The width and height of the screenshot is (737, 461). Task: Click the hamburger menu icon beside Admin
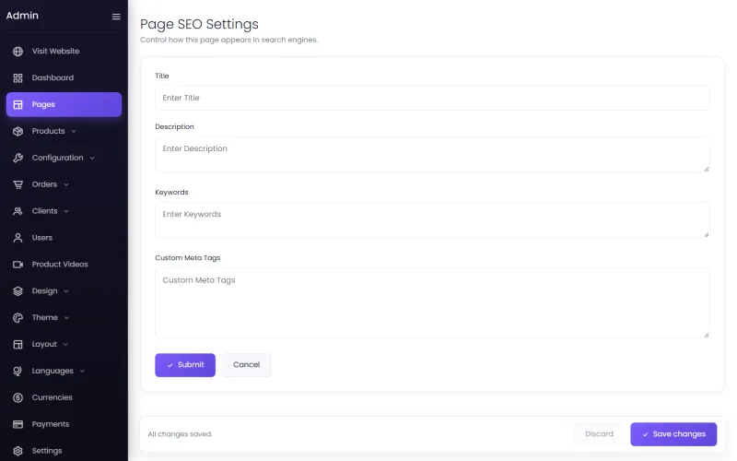[x=116, y=17]
